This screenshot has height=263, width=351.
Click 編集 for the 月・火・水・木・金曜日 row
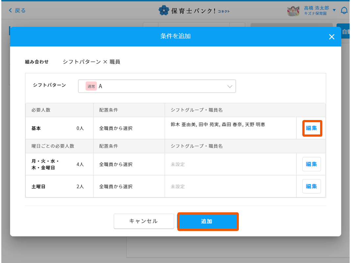point(312,164)
